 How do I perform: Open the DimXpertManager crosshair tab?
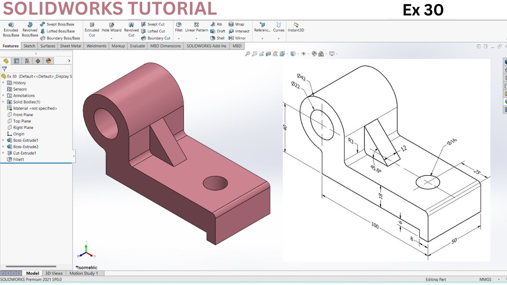tap(38, 61)
